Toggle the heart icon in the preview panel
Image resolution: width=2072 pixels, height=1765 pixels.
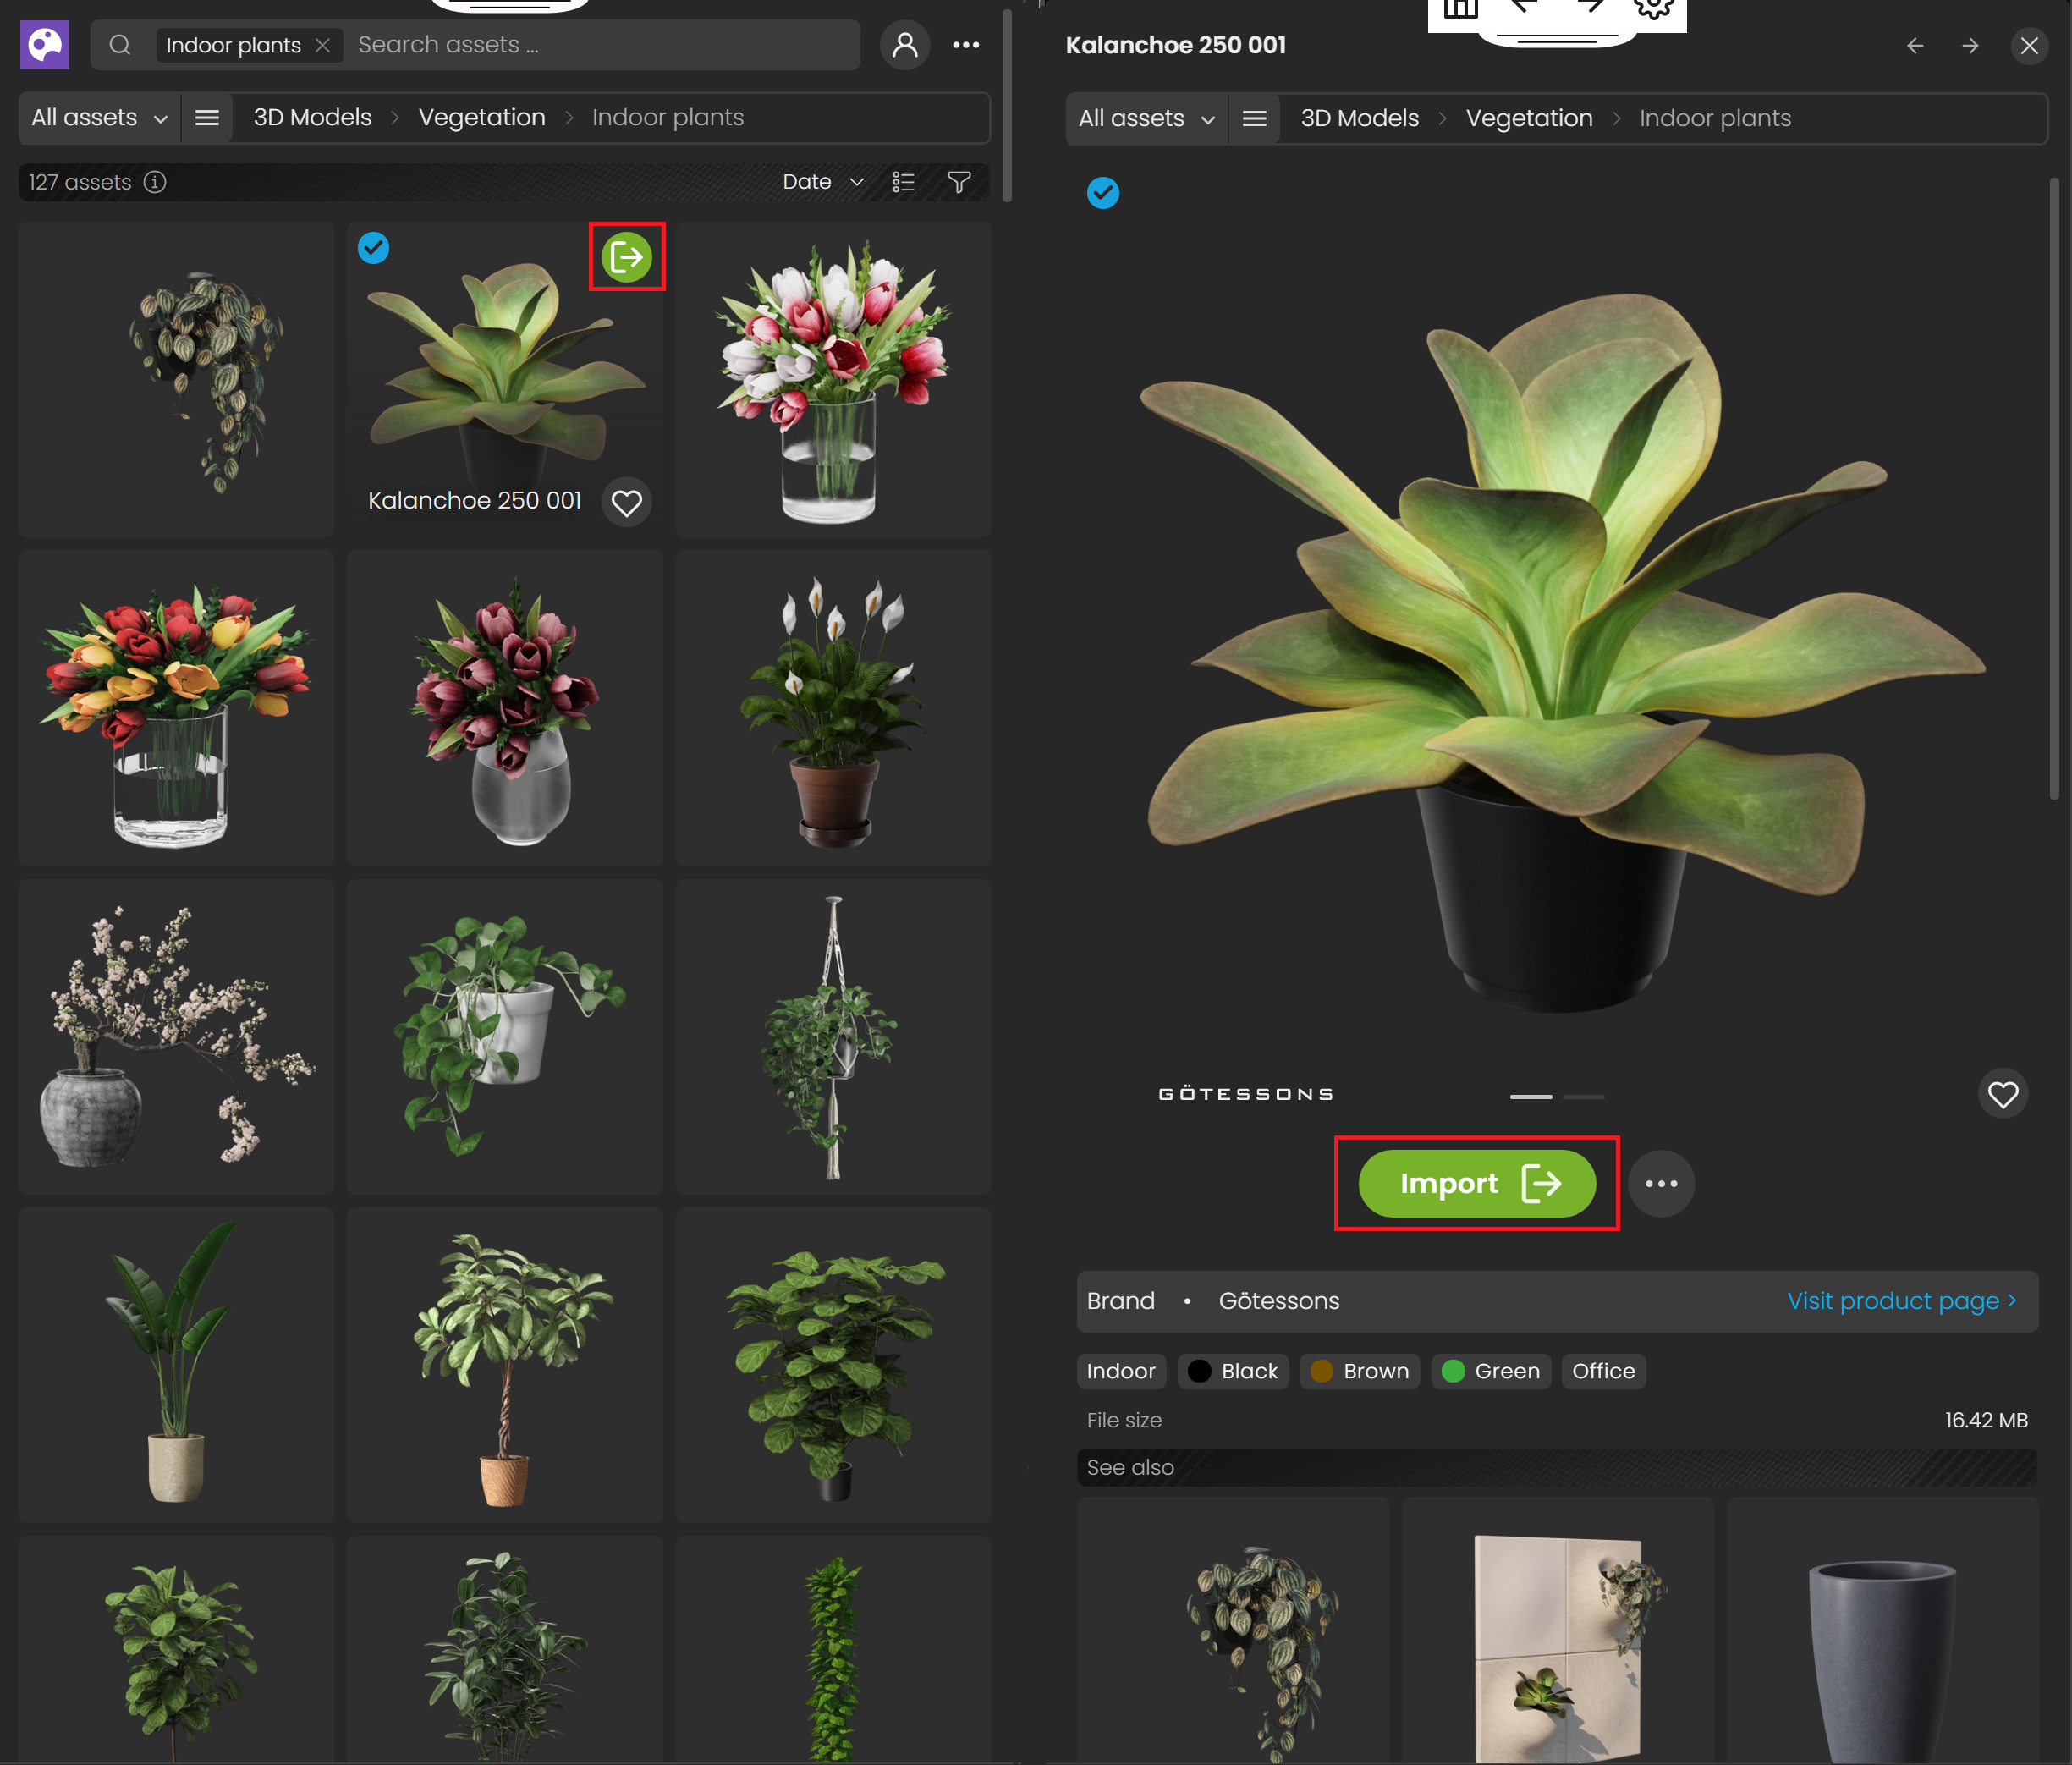[x=2003, y=1094]
